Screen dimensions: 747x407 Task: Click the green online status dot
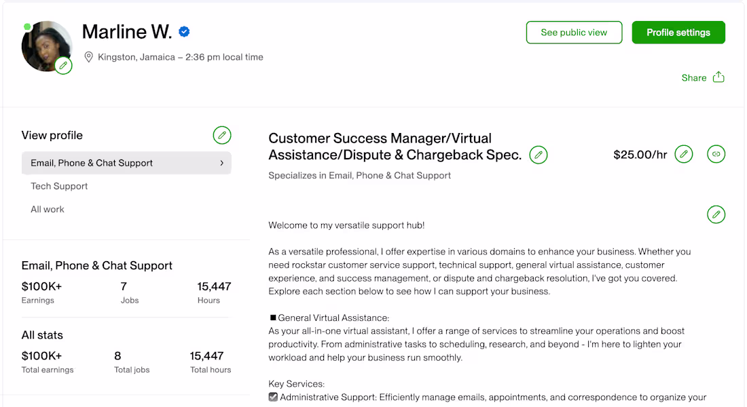[x=27, y=27]
